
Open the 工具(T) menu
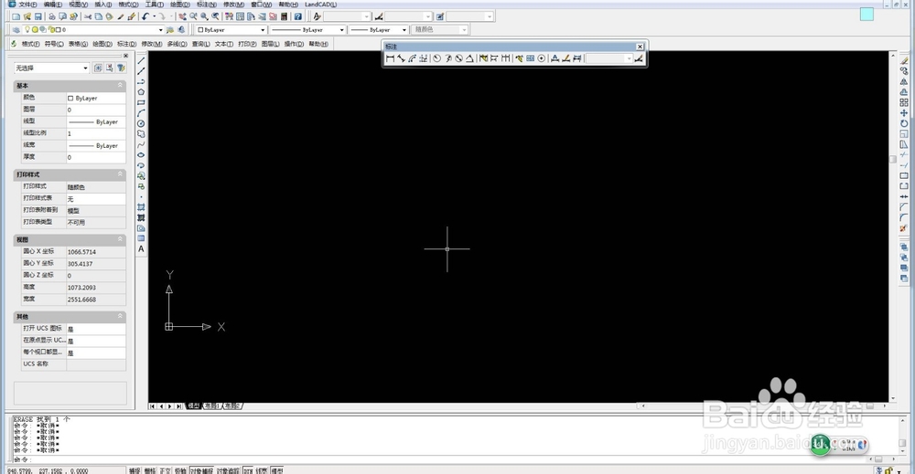(x=154, y=4)
